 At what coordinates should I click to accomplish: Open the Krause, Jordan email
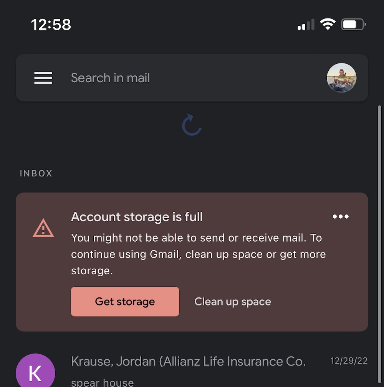[192, 370]
